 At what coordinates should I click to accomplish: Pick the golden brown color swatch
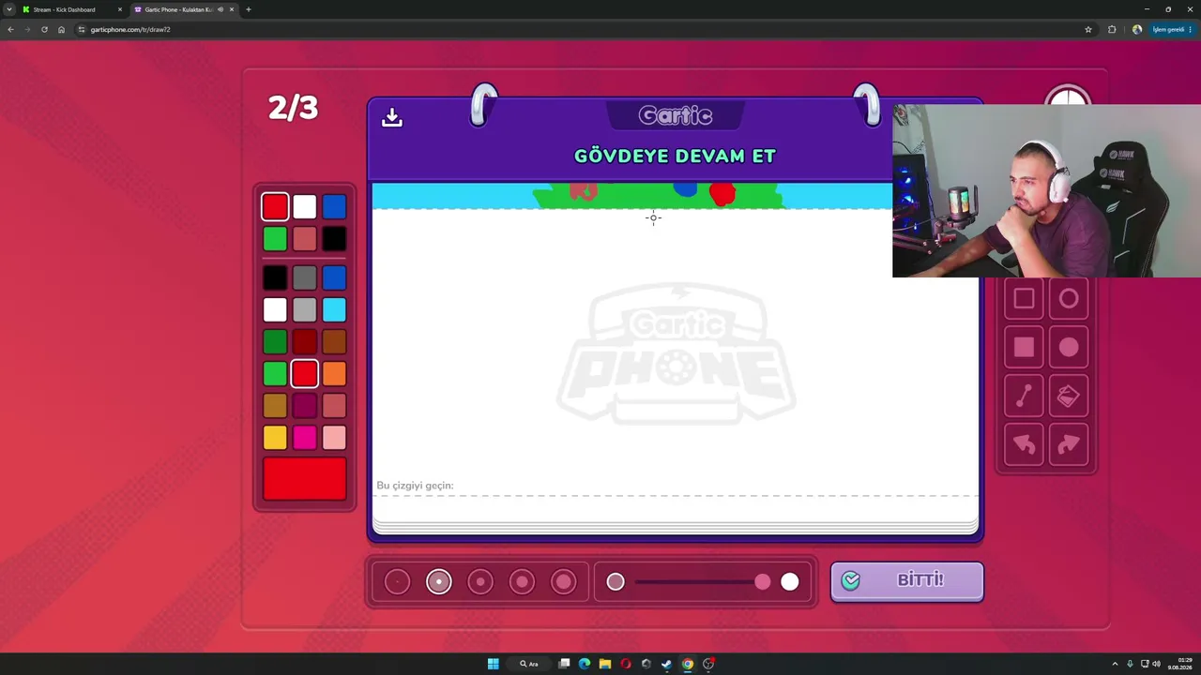275,406
